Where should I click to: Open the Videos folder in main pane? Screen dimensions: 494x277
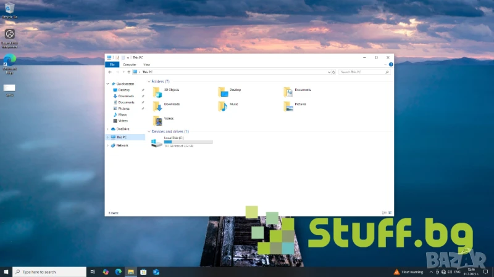click(x=158, y=120)
